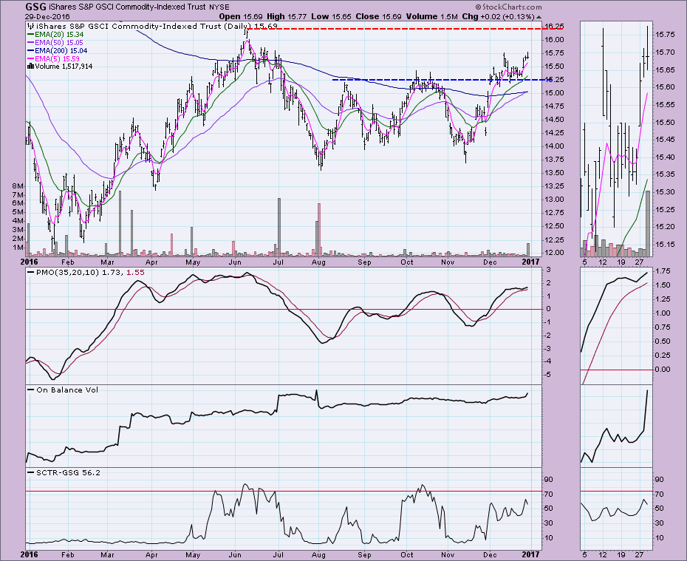Select the On Balance Vol panel label
Viewport: 687px width, 561px height.
(x=61, y=390)
